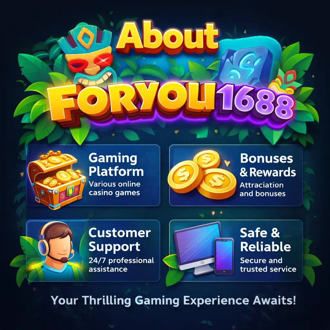The width and height of the screenshot is (330, 330).
Task: Click 'Attraciation and bonuses' description text
Action: (262, 189)
